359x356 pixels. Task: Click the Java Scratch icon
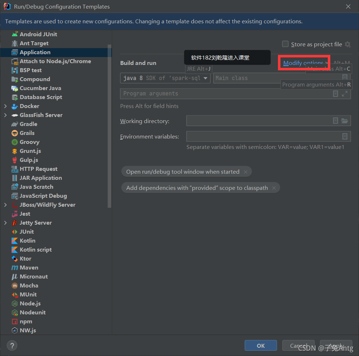point(15,187)
